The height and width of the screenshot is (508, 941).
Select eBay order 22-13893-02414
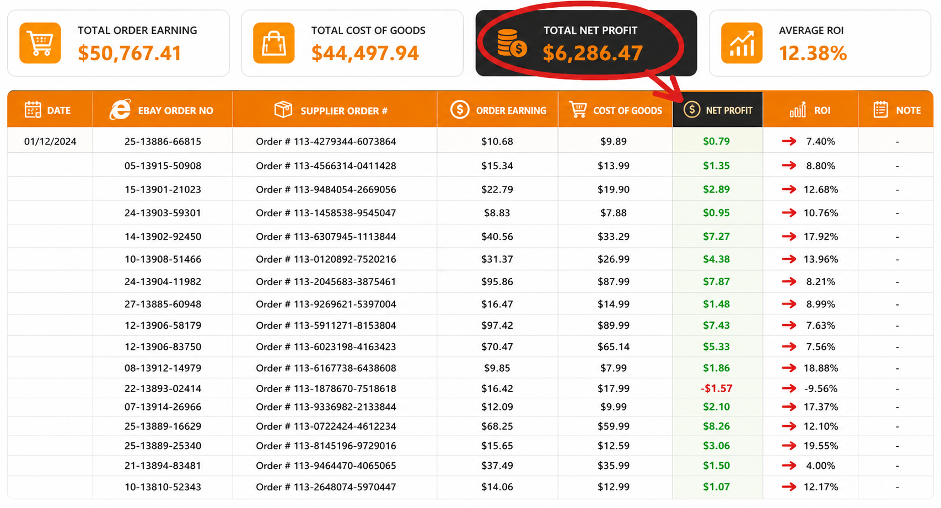(x=163, y=388)
